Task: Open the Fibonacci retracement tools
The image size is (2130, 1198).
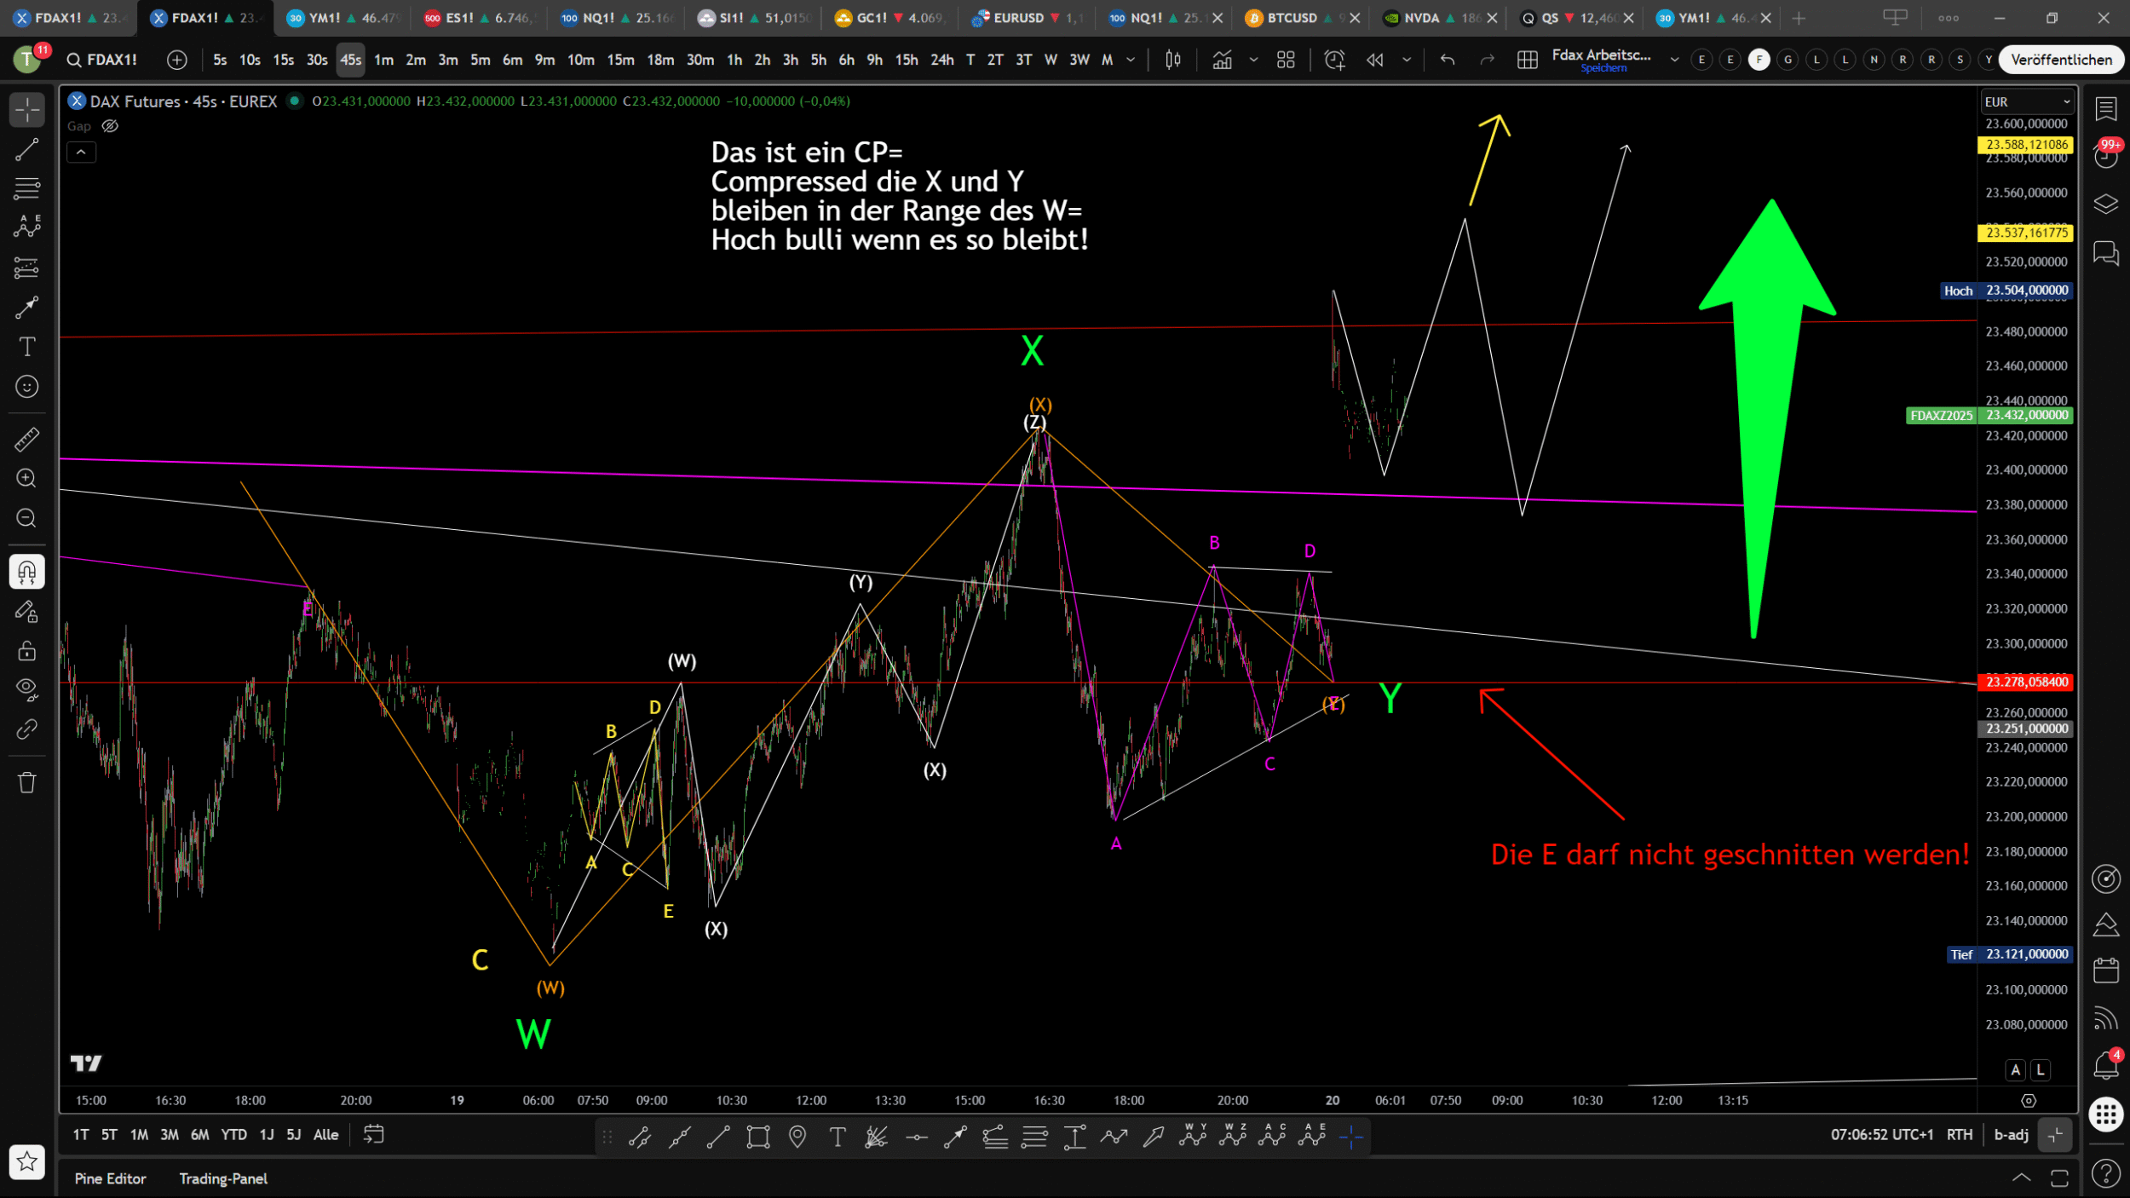Action: (26, 188)
